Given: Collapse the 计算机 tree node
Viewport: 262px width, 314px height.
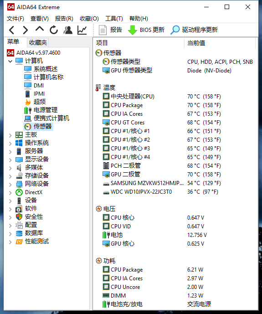Looking at the screenshot, I should tap(10, 61).
